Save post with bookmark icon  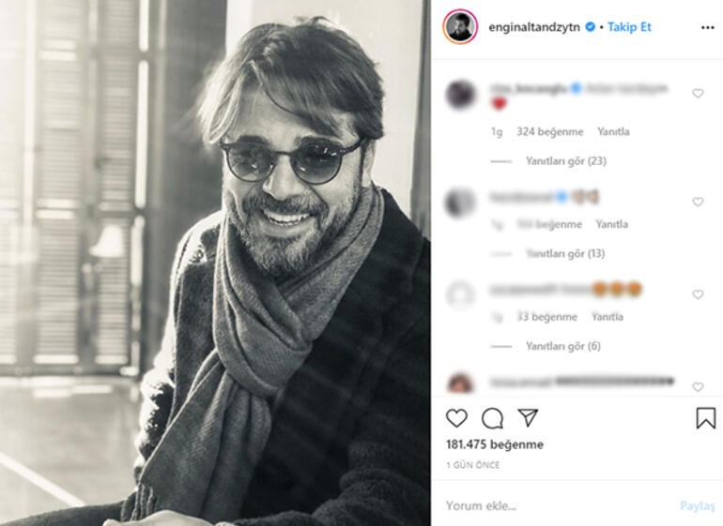pyautogui.click(x=705, y=418)
